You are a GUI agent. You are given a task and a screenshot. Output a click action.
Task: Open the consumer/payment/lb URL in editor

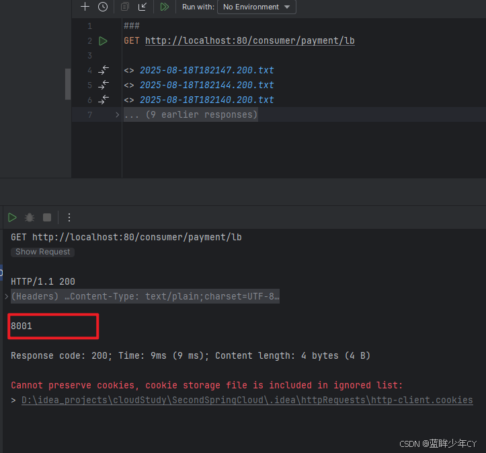[250, 40]
